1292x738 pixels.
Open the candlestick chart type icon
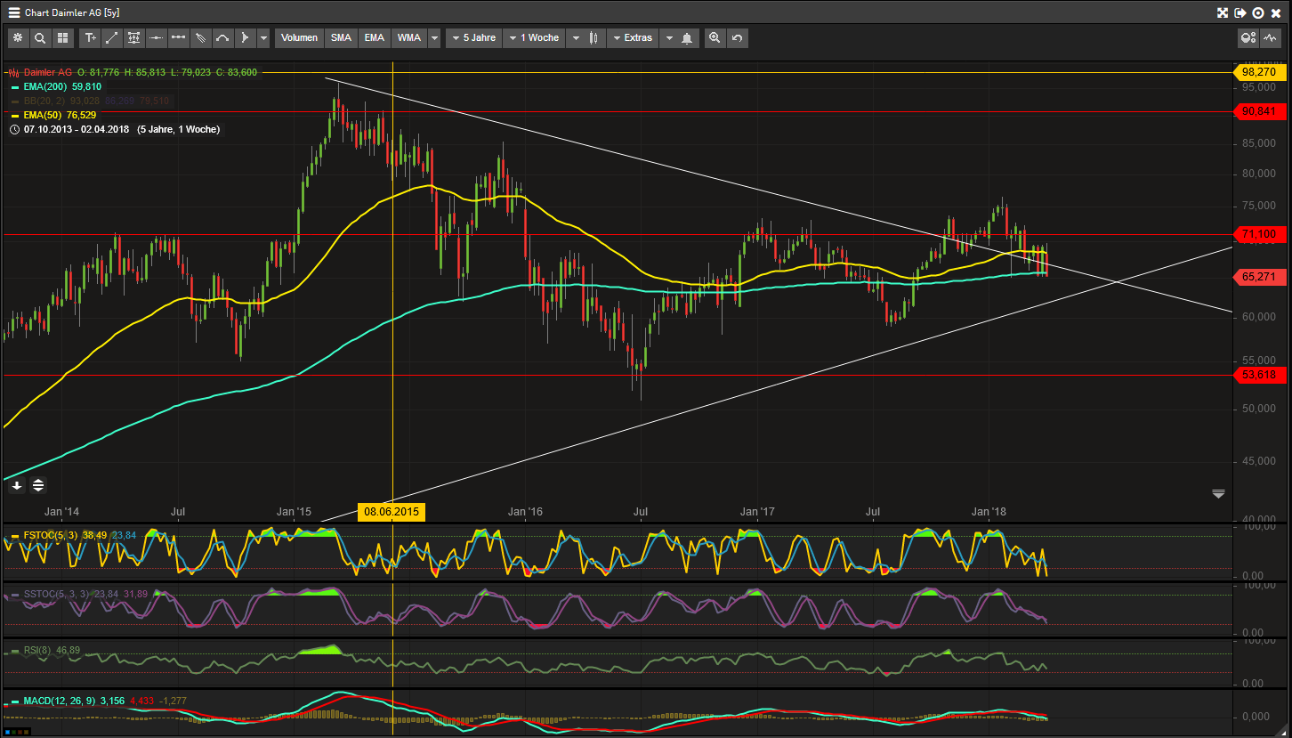594,37
